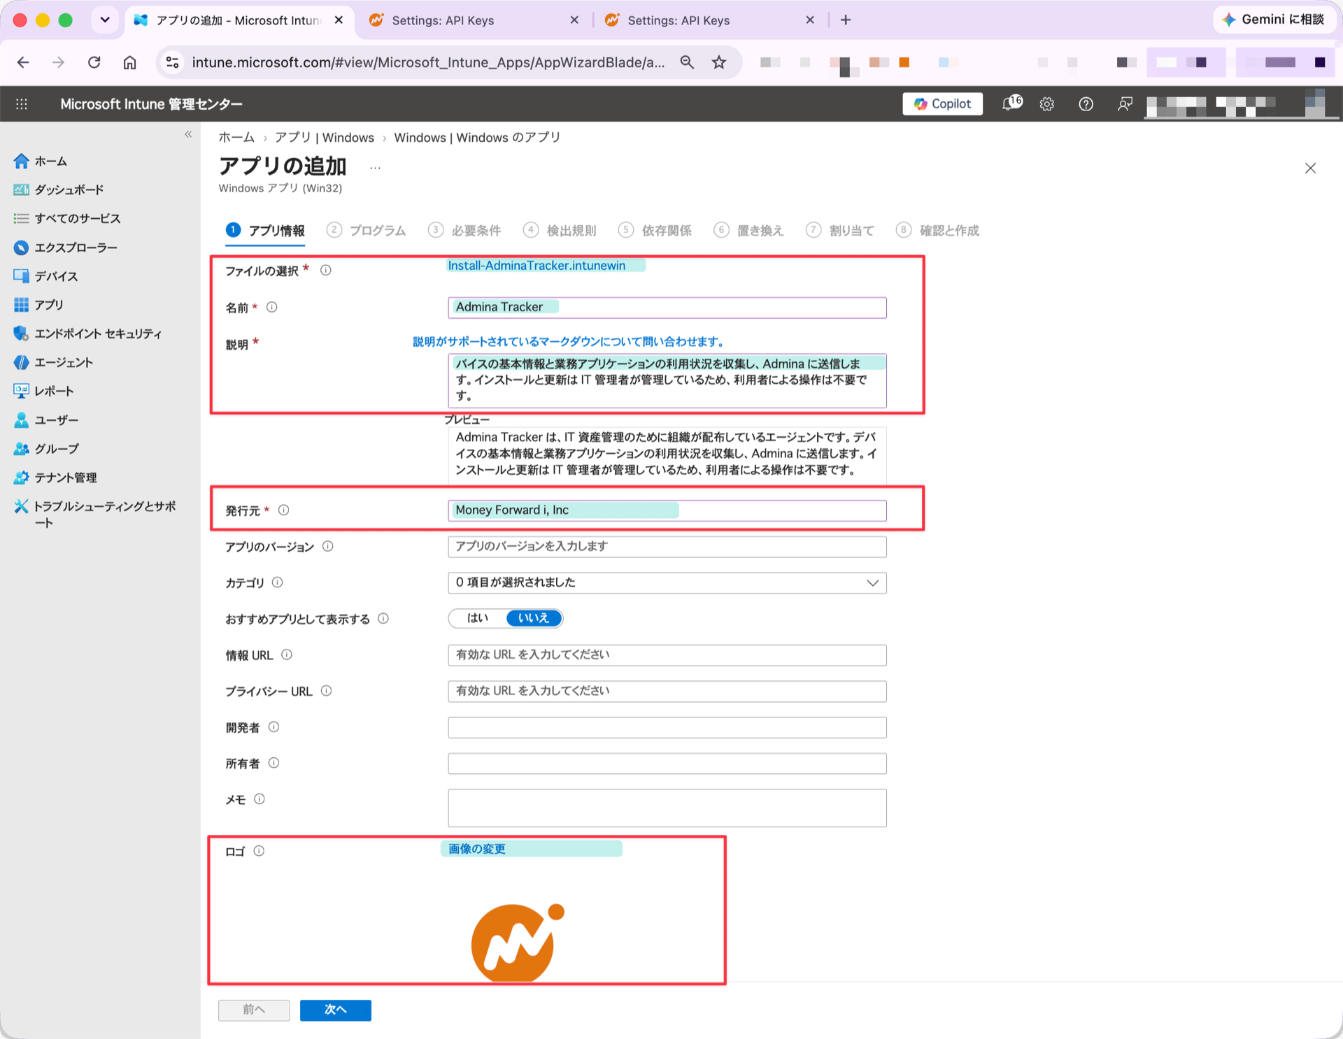
Task: Select はい for おすすめアプリとして表示する
Action: tap(478, 618)
